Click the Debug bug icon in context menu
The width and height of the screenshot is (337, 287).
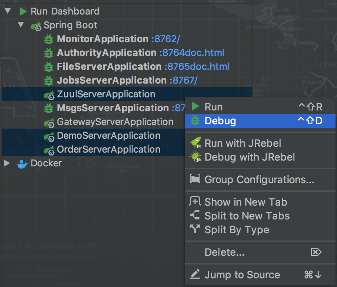coord(195,120)
